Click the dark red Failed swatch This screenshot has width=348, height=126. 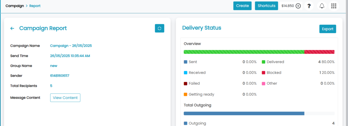[x=186, y=84]
